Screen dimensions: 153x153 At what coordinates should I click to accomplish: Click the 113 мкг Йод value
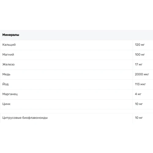click(140, 84)
